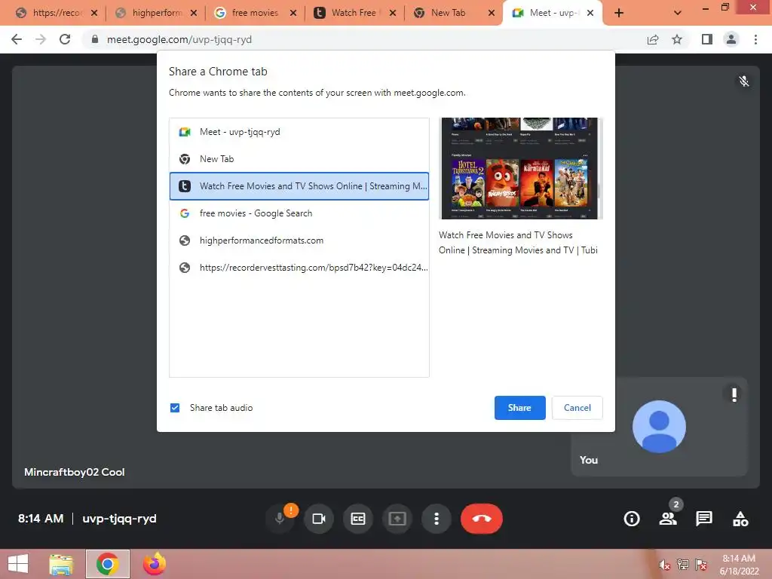Select the recordervesttasting.com URL entry
The image size is (772, 579).
pos(299,268)
